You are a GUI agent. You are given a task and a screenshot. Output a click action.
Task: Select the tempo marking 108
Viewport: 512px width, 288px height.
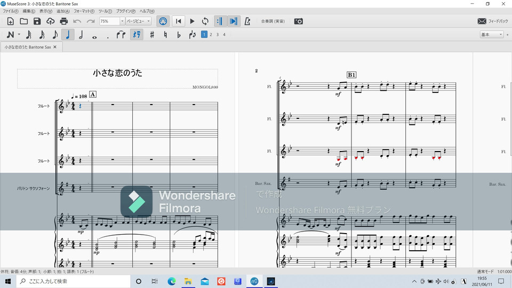click(x=79, y=97)
